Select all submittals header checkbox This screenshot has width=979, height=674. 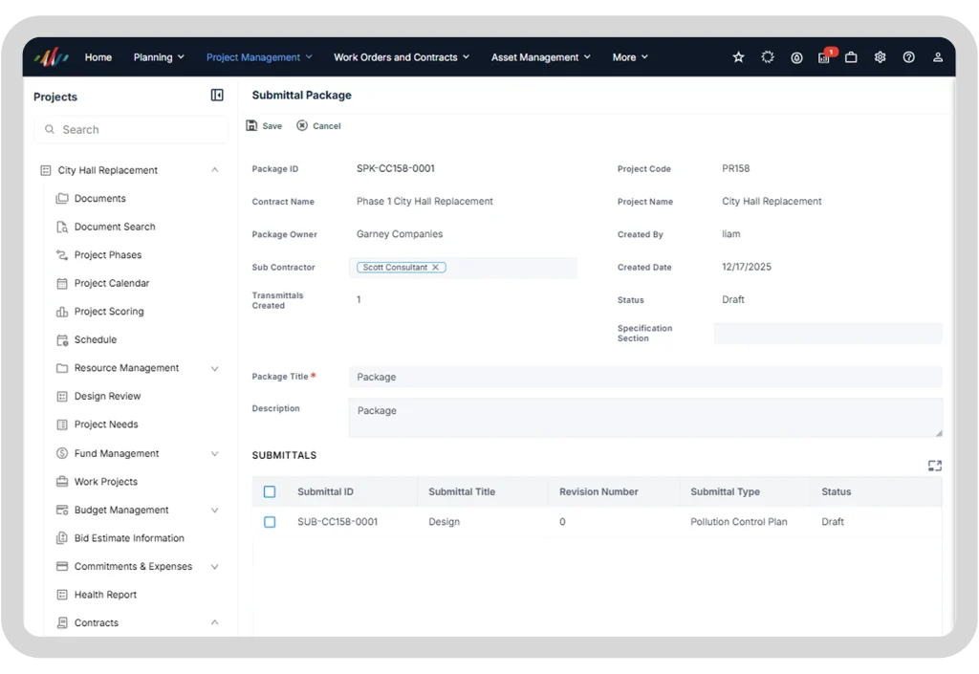tap(270, 491)
